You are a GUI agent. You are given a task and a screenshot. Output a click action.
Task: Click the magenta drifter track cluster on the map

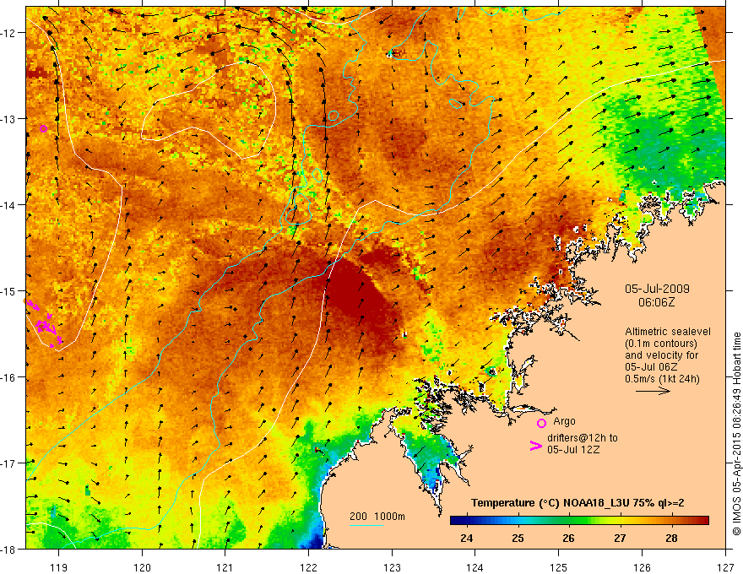(45, 323)
